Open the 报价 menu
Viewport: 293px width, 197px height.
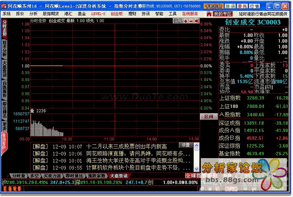pos(20,14)
